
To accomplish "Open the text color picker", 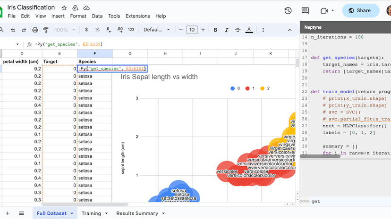I will [249, 30].
